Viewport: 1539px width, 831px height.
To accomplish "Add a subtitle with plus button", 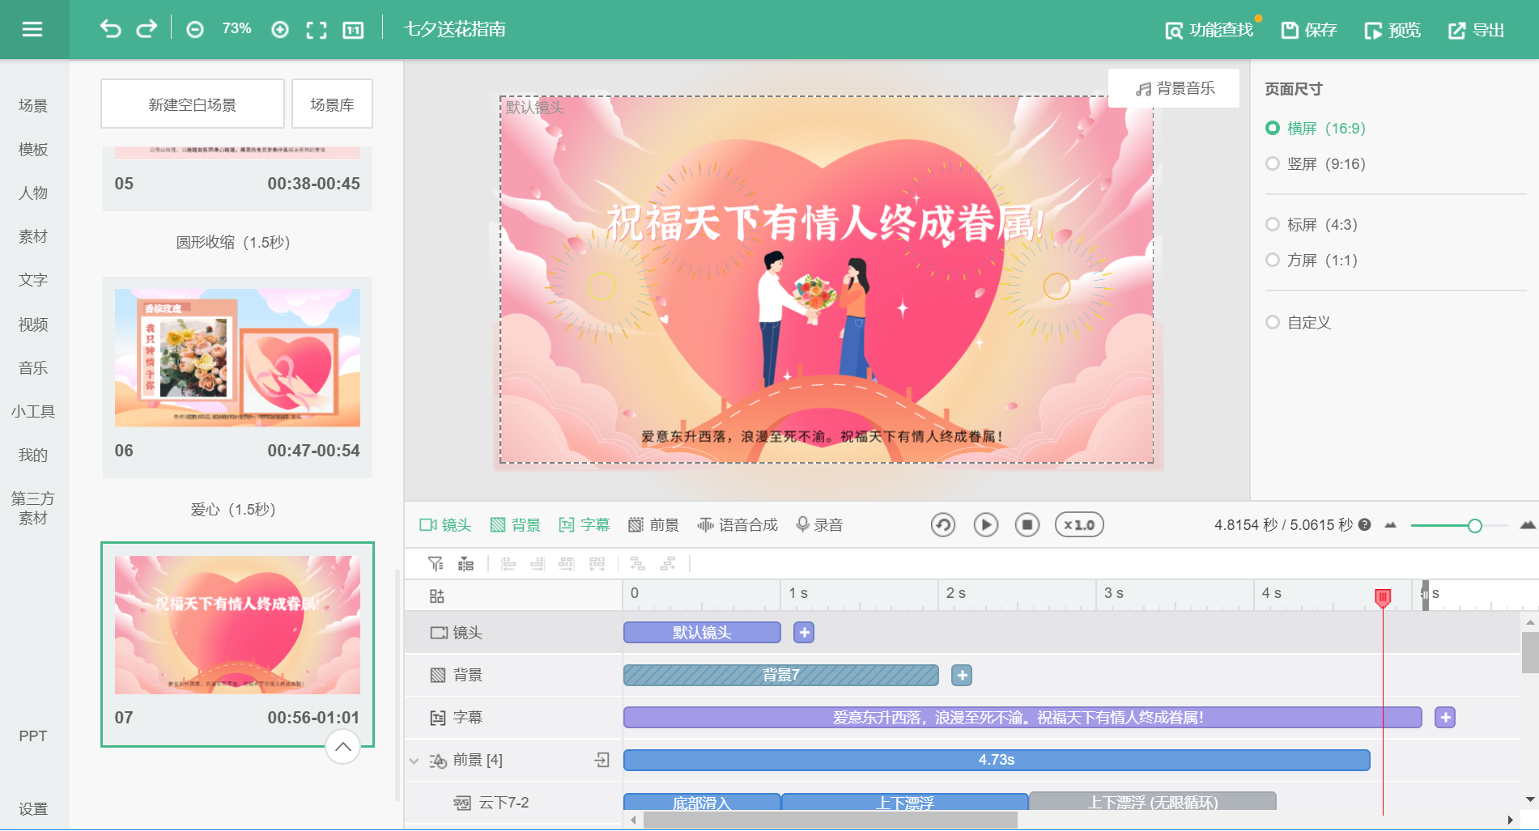I will coord(1445,717).
